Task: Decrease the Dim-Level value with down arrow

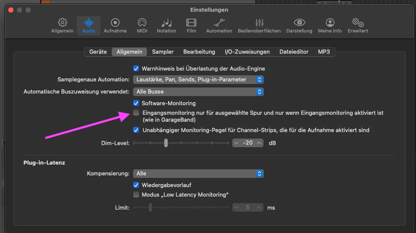Action: pyautogui.click(x=237, y=143)
